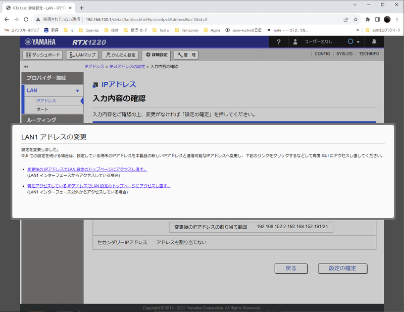Open the Apple bookmark folder
Viewport: 404px width, 312px height.
tap(212, 30)
